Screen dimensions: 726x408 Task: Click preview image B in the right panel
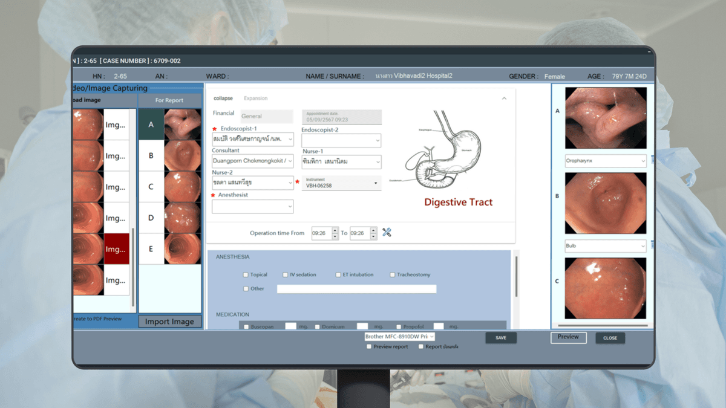(606, 203)
